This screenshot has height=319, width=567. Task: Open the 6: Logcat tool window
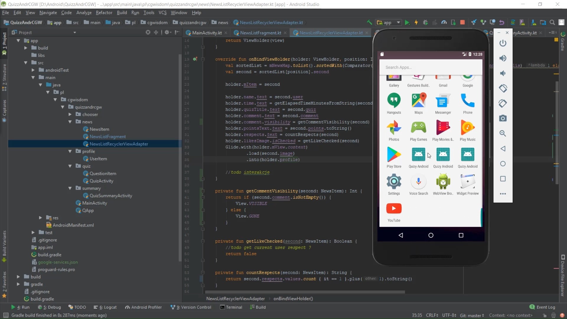(x=105, y=307)
